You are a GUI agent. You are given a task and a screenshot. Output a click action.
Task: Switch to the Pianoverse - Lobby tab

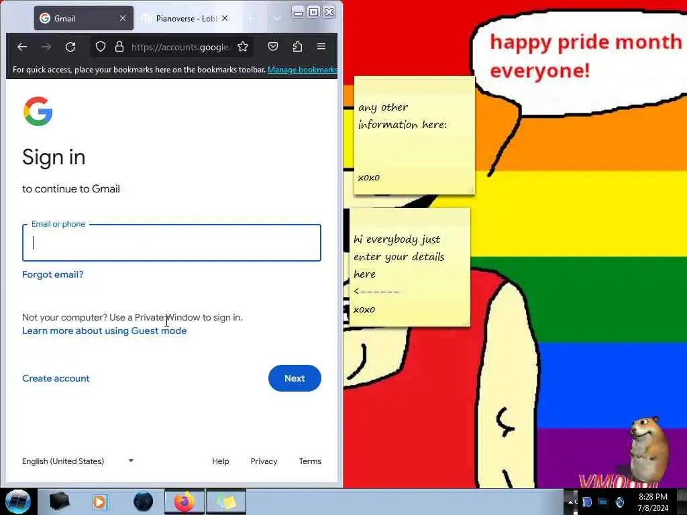point(186,18)
